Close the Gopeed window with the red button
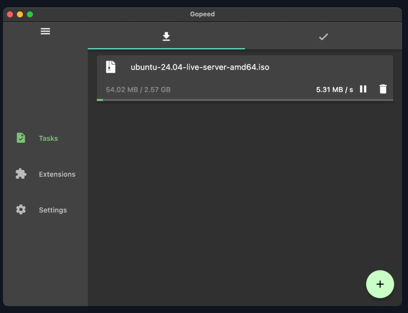Screen dimensions: 408x313 pos(10,14)
